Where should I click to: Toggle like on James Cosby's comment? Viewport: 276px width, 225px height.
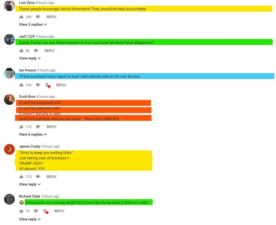tap(21, 177)
